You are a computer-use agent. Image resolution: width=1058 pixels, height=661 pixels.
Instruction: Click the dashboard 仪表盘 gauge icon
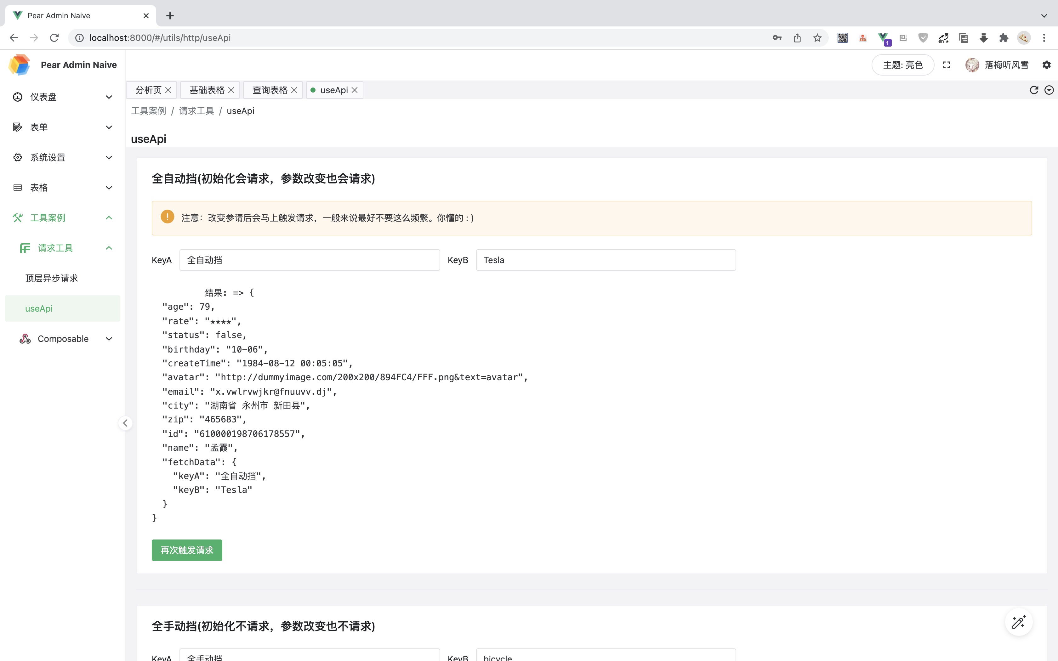pos(18,97)
